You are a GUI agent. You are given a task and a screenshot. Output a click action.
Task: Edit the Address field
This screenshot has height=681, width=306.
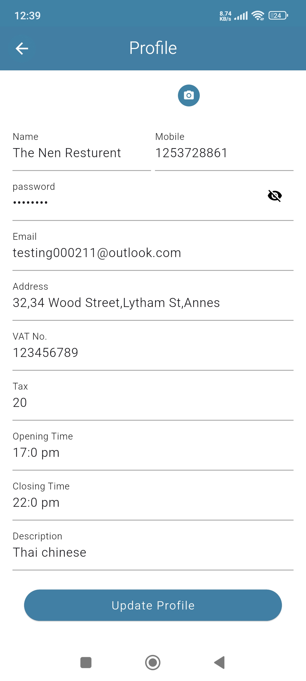[153, 303]
